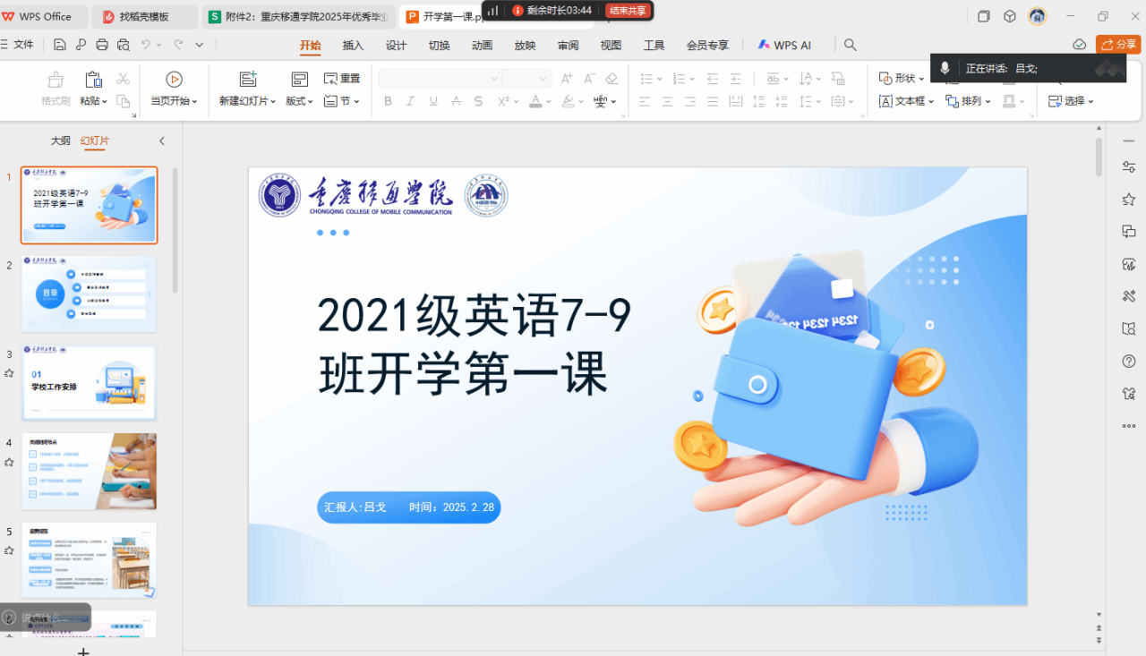Screen dimensions: 1146x656
Task: Switch to the 插入 ribbon tab
Action: (x=353, y=46)
